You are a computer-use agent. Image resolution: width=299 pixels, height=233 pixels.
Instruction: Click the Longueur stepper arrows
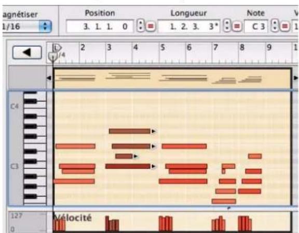coord(227,25)
